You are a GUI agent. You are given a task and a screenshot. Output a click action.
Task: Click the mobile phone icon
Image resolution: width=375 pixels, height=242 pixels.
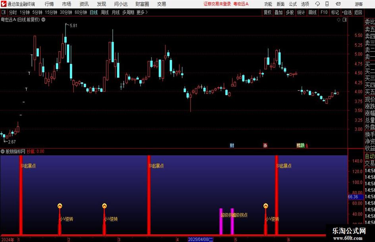pos(327,4)
